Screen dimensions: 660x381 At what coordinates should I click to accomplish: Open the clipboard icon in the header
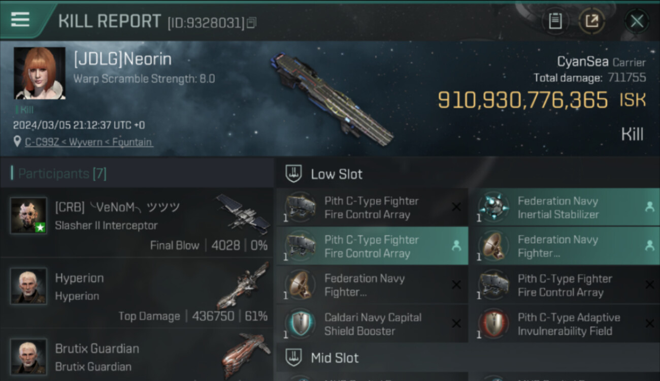click(555, 21)
